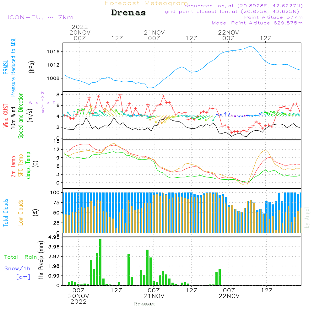Click the '10m Wind' axis label
This screenshot has width=314, height=314.
click(13, 117)
